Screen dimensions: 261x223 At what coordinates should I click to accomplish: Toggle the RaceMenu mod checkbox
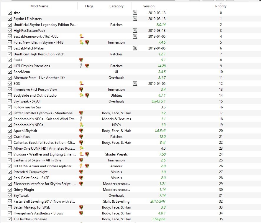point(10,72)
